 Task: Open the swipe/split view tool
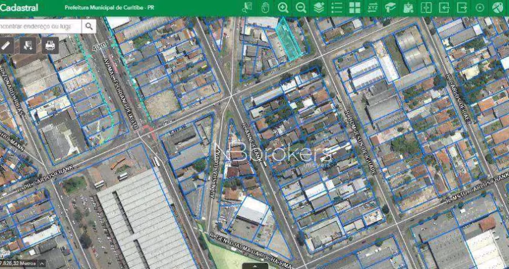(426, 8)
